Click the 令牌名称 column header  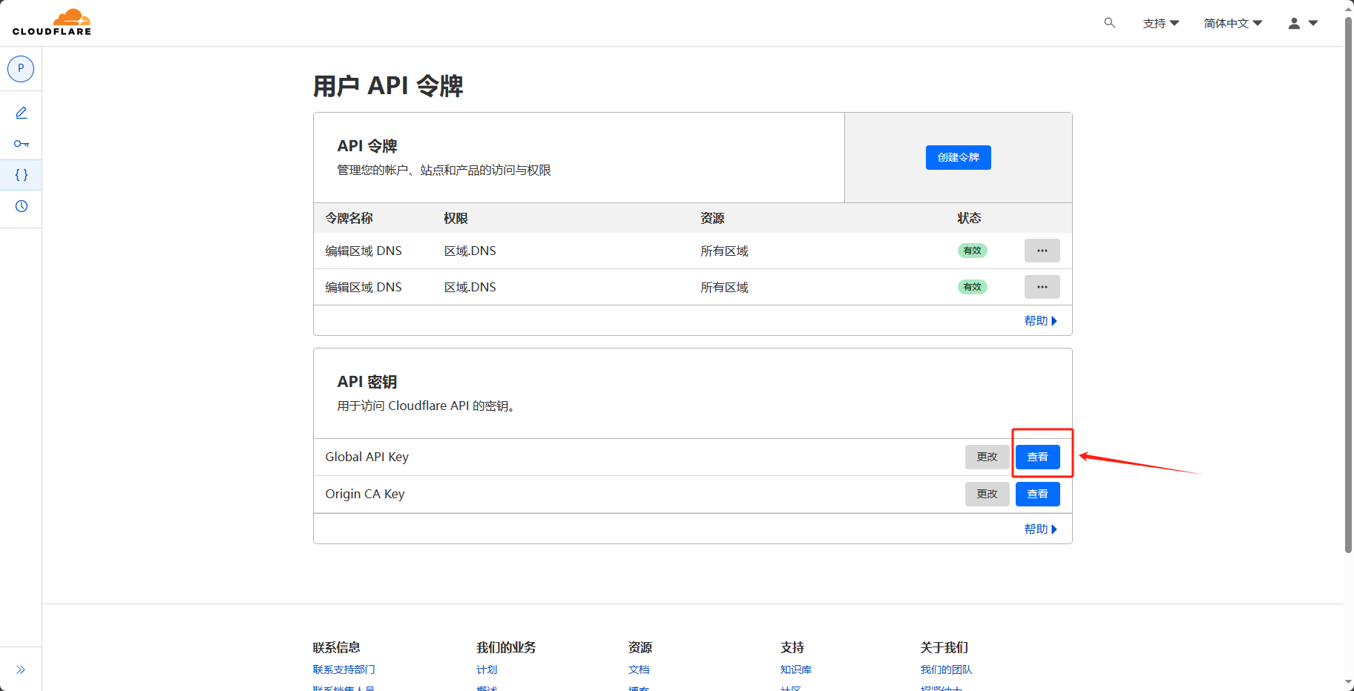pos(349,218)
